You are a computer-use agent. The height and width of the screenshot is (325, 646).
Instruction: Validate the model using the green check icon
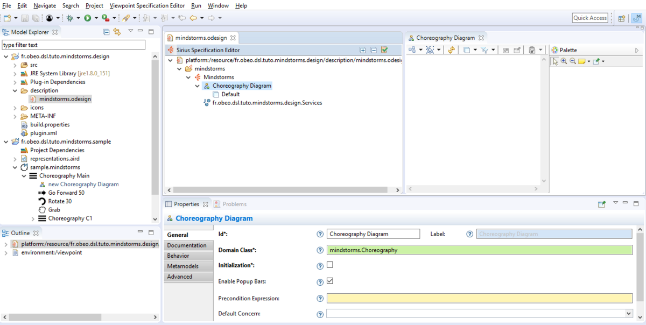click(x=384, y=49)
